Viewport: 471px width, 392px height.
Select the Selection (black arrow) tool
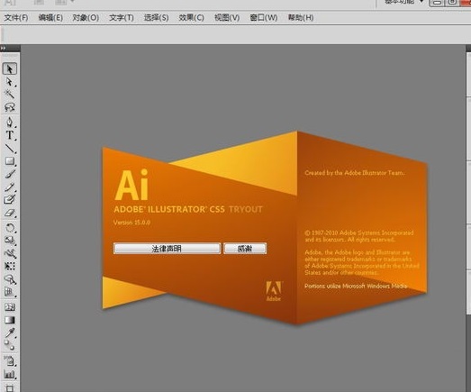click(x=10, y=68)
